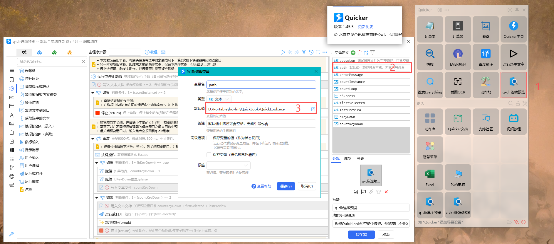This screenshot has height=244, width=554.
Task: Switch to the 关联 tab
Action: [360, 158]
